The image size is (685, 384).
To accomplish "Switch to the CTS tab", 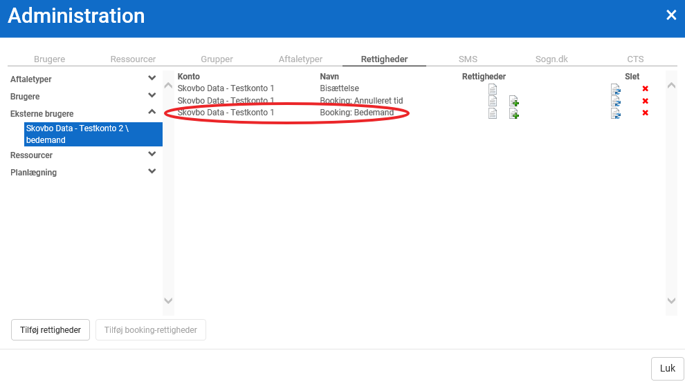I will point(635,59).
